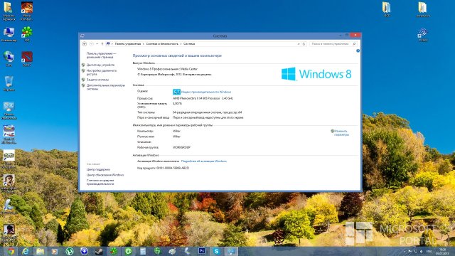Image resolution: width=455 pixels, height=256 pixels.
Task: Click the product code text line
Action: coord(163,168)
